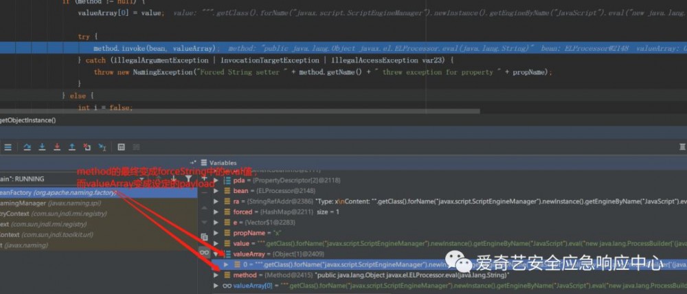Click the red Force Step Into icon
This screenshot has width=687, height=294.
(57, 147)
